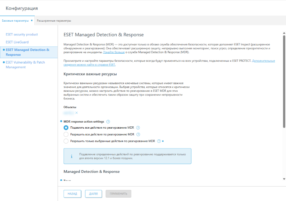
Task: Switch to 'Базовые параметры' tab
Action: [x=15, y=20]
